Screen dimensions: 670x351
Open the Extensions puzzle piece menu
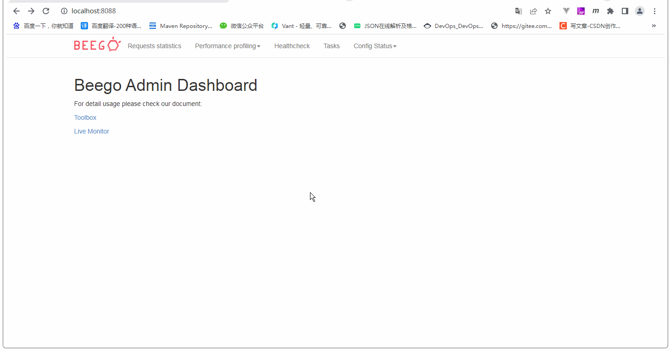[x=610, y=11]
